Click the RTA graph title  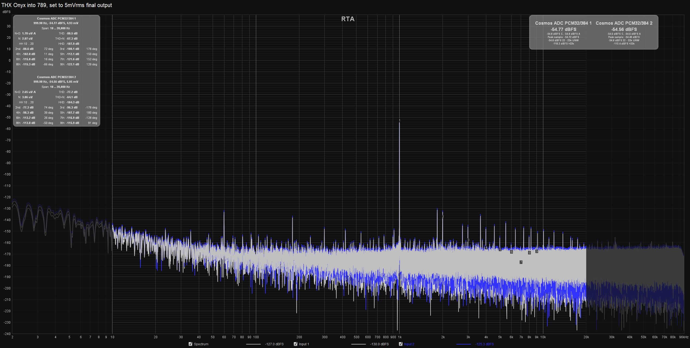[348, 19]
